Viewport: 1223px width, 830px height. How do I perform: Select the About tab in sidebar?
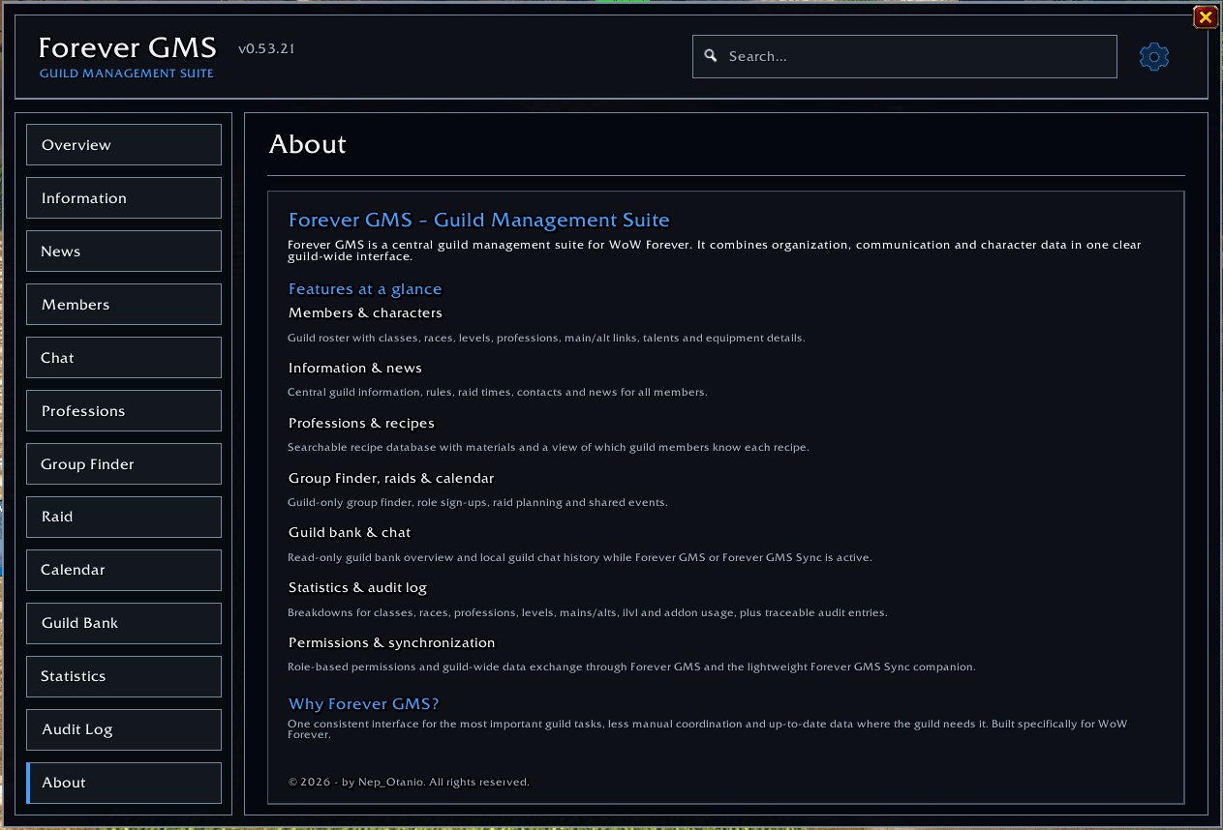point(124,783)
